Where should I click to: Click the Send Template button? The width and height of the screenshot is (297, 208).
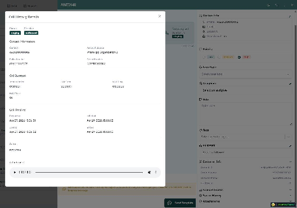[x=180, y=203]
